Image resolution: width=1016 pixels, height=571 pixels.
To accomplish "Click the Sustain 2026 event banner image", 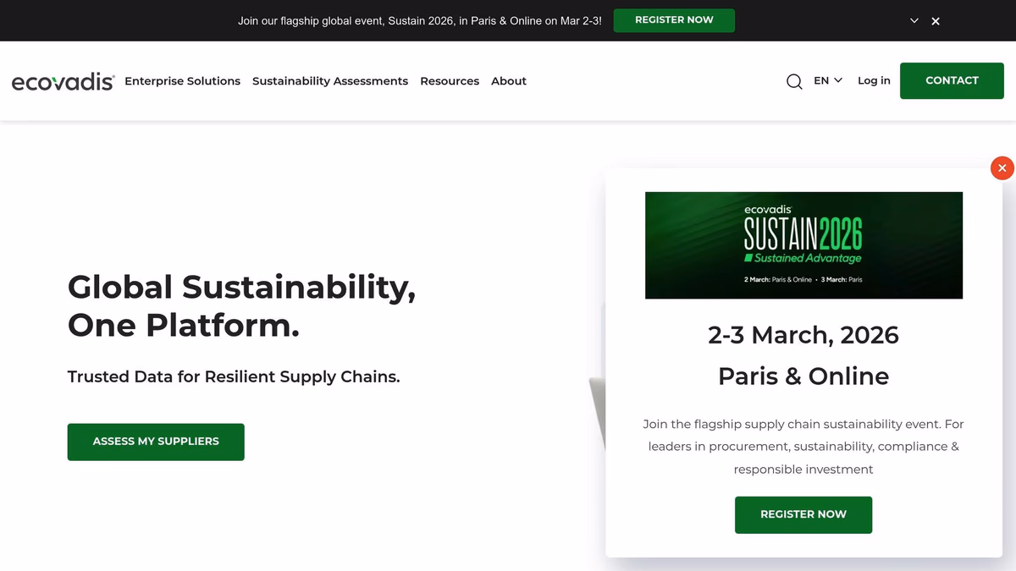I will tap(803, 245).
